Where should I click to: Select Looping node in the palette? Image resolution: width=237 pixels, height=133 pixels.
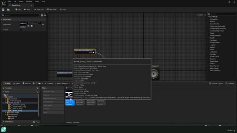coord(212,45)
